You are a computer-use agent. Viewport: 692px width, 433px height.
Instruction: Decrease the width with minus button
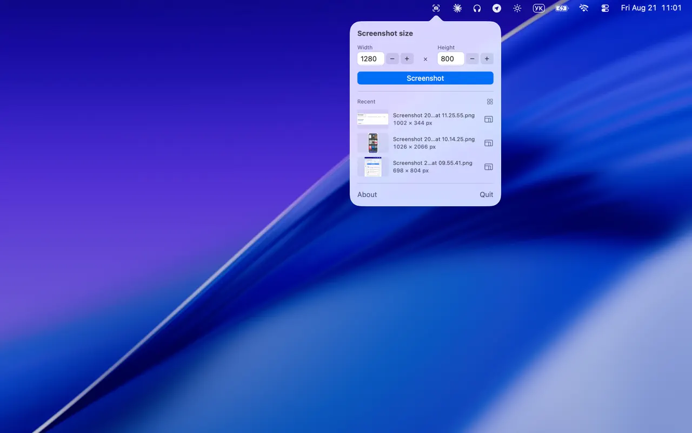(392, 58)
